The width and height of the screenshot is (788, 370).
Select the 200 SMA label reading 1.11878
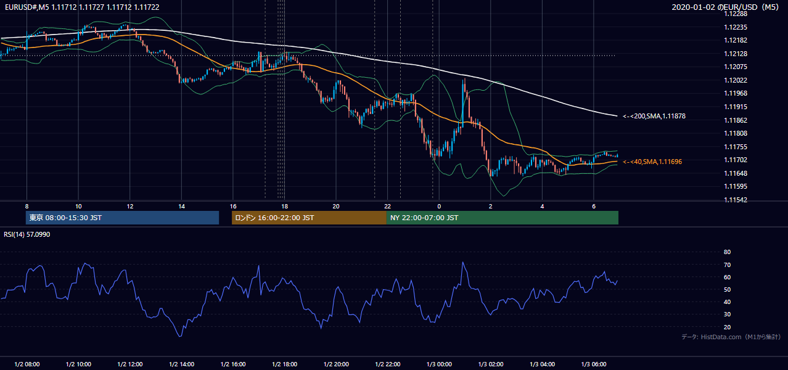coord(654,116)
